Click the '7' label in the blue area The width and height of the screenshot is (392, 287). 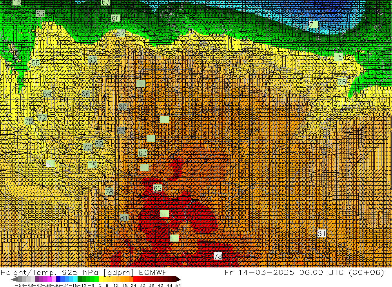pos(313,24)
